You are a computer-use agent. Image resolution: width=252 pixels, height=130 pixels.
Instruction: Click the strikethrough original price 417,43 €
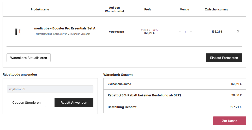(x=145, y=30)
